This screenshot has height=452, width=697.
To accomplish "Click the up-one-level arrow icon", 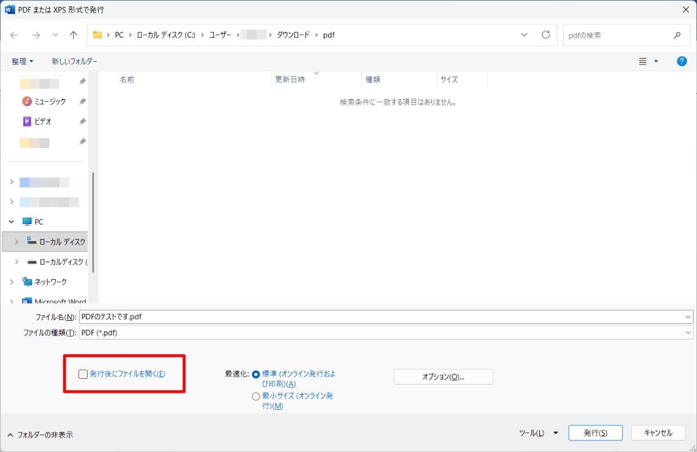I will point(73,35).
